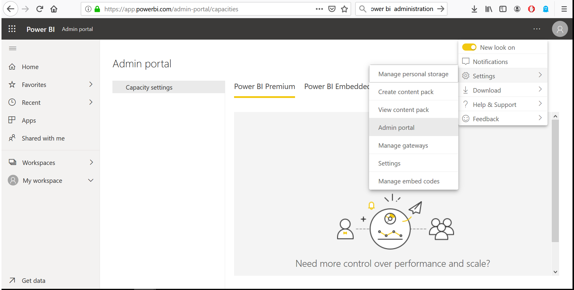Open the browser home page icon
The height and width of the screenshot is (290, 574).
(x=54, y=9)
